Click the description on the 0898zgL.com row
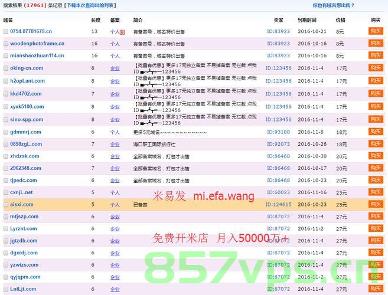 (154, 145)
